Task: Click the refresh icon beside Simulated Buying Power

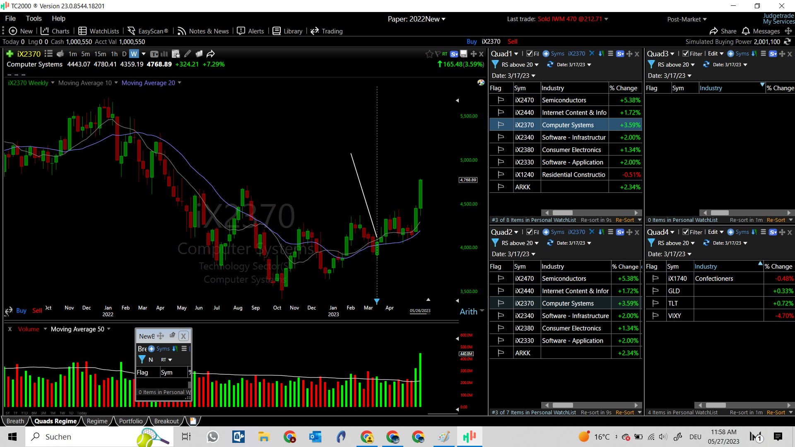Action: click(787, 41)
